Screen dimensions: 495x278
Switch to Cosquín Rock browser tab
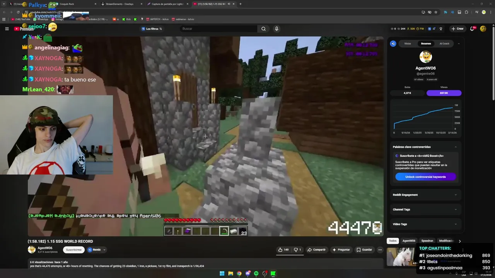[73, 4]
